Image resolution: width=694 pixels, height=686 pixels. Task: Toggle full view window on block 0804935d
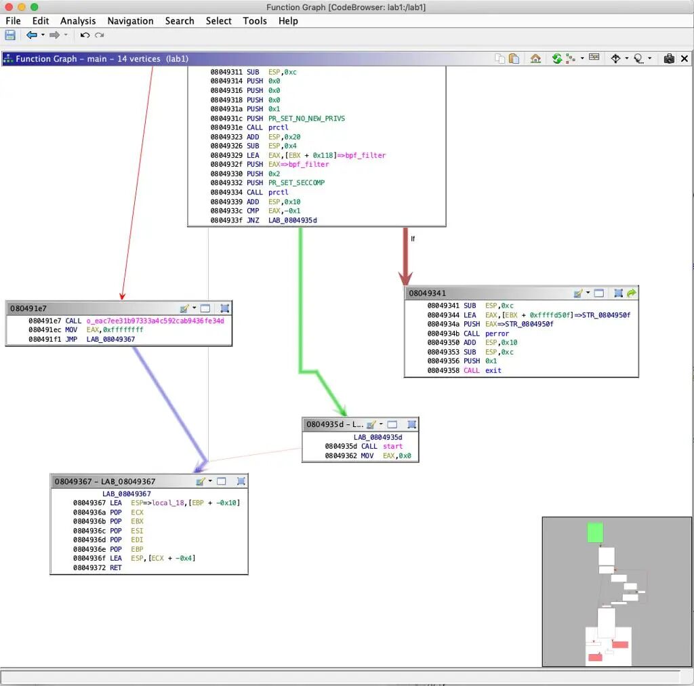(x=392, y=424)
